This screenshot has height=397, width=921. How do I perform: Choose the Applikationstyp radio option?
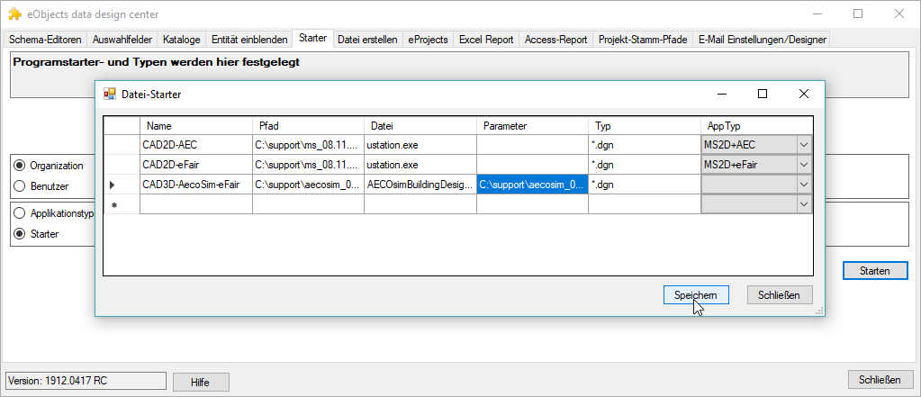[x=20, y=213]
